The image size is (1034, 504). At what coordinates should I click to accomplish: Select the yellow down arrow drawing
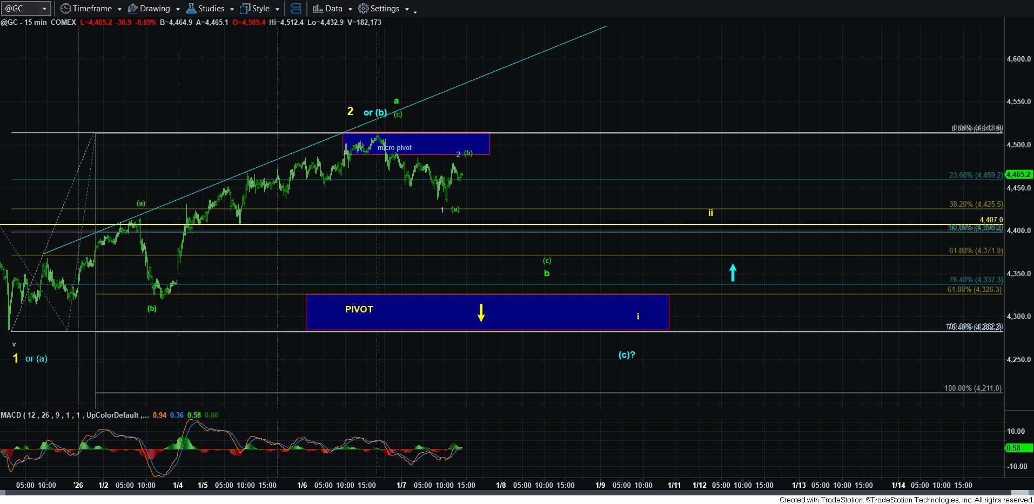[481, 312]
